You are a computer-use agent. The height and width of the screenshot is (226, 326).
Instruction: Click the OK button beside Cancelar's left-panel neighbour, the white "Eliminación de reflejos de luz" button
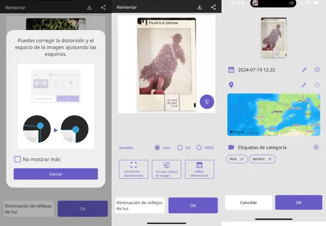pos(193,205)
